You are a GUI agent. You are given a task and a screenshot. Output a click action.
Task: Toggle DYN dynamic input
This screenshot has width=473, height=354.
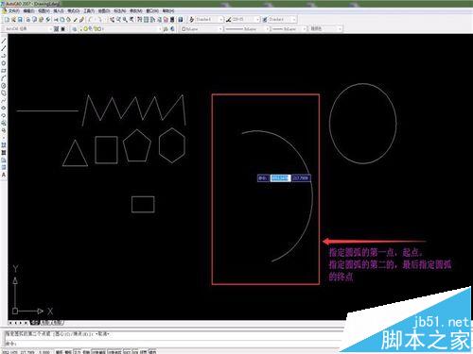135,352
